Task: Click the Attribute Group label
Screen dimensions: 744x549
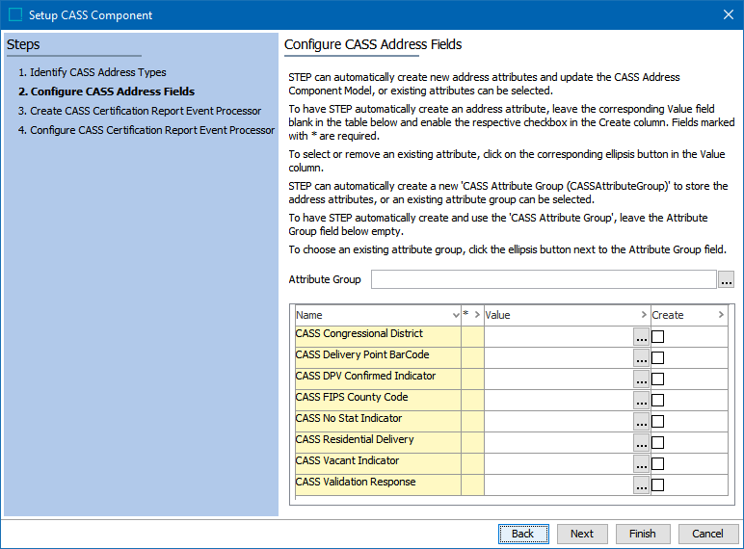Action: tap(325, 279)
